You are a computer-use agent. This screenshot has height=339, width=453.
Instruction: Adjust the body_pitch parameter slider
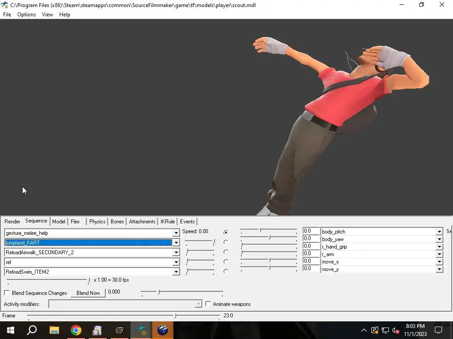tap(269, 230)
